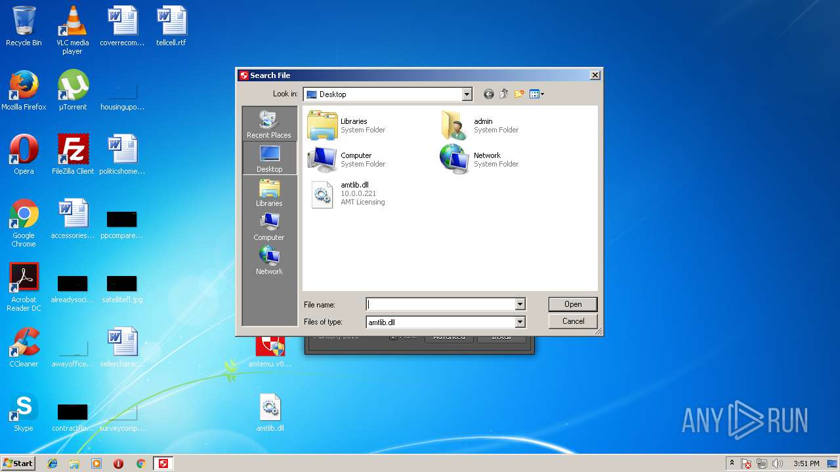840x472 pixels.
Task: Select the tellcell.rtf desktop file
Action: (171, 26)
